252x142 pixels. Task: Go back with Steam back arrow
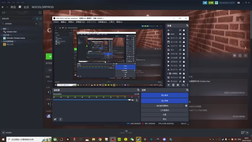pyautogui.click(x=3, y=7)
